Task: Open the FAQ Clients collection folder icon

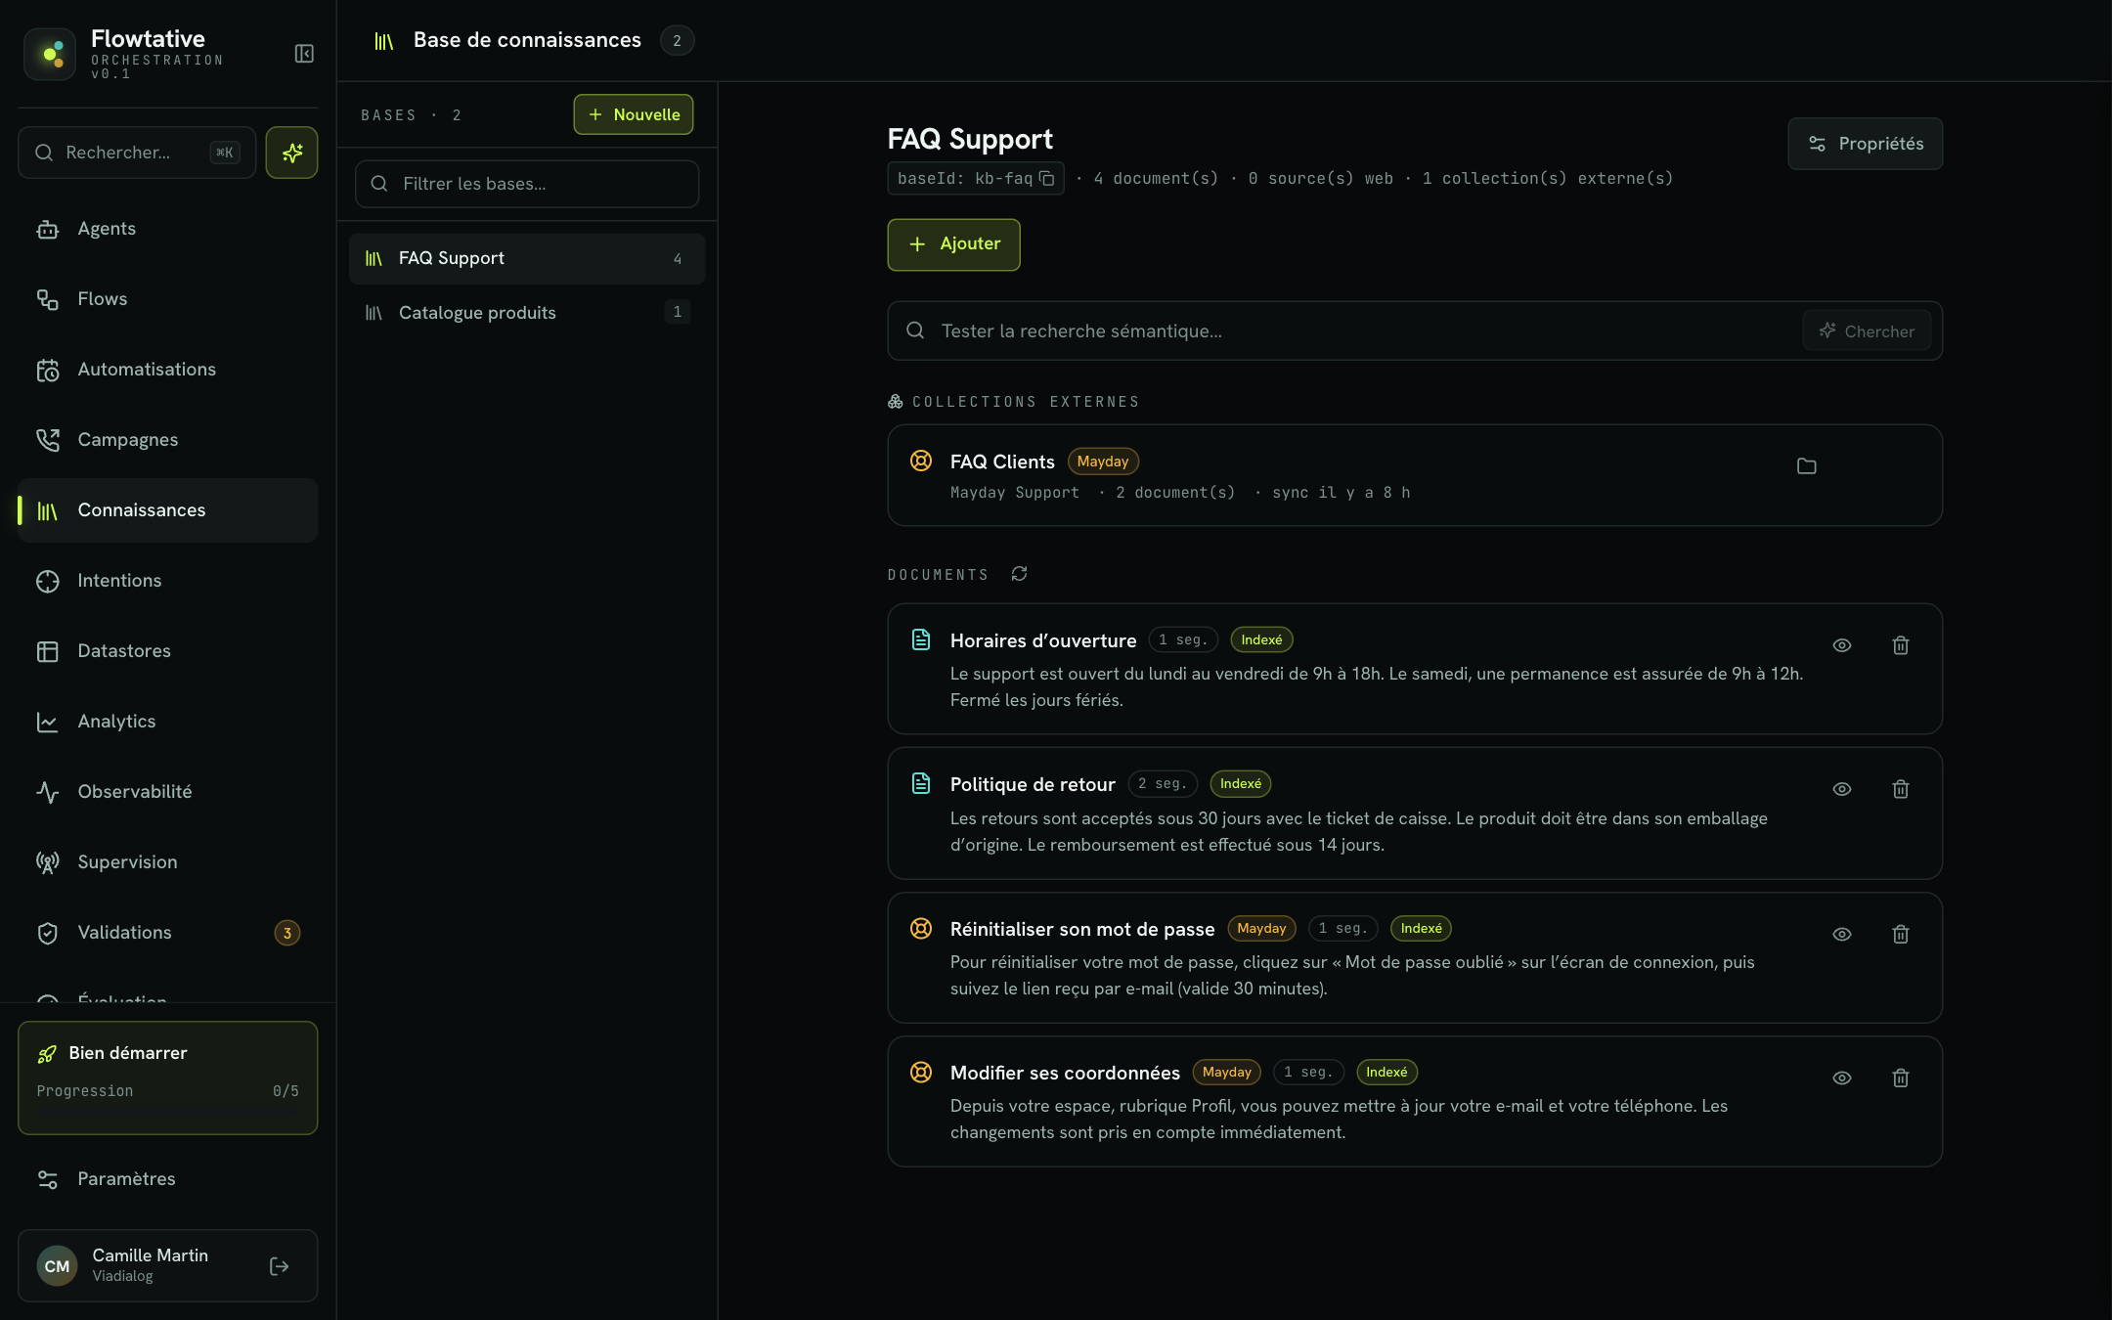Action: pos(1806,466)
